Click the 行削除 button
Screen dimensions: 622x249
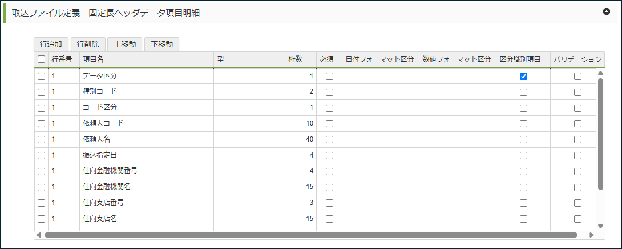coord(88,44)
